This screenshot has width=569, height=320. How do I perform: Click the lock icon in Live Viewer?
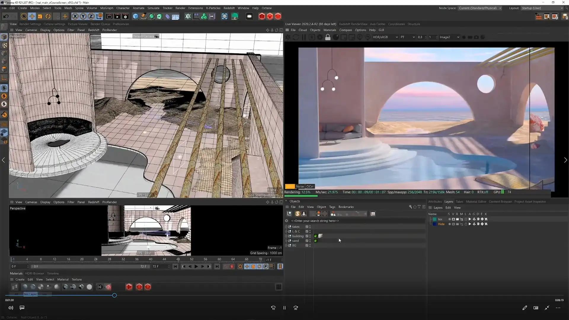coord(328,37)
